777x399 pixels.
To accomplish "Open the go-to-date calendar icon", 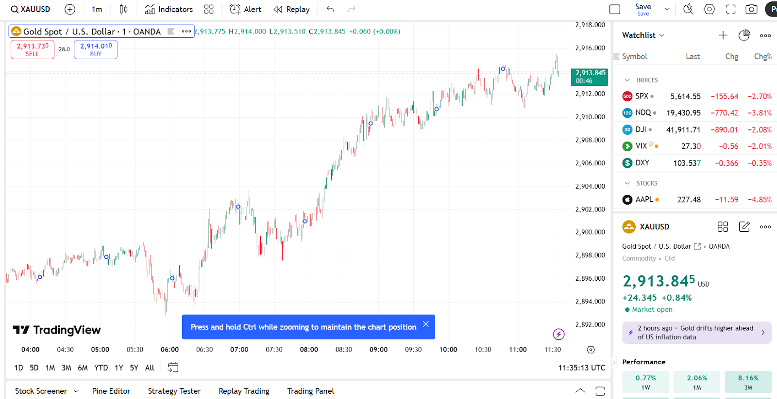I will [x=173, y=367].
